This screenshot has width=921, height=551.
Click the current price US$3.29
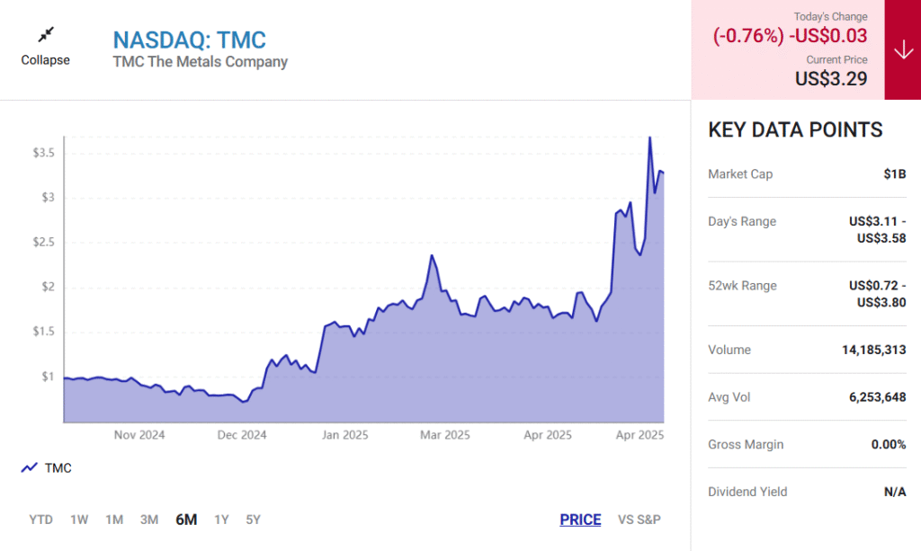pos(830,79)
